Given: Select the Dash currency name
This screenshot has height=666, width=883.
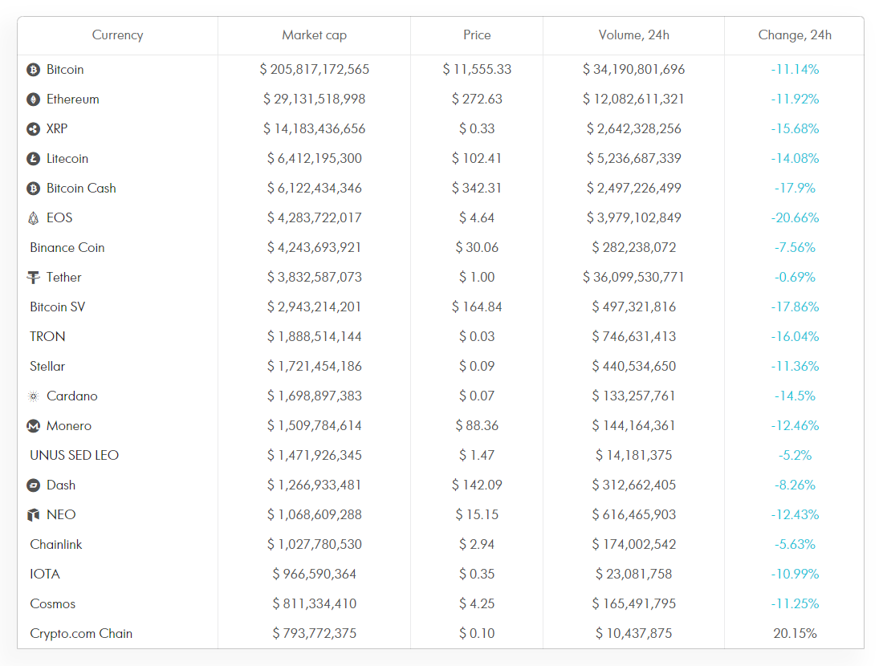Looking at the screenshot, I should [x=61, y=485].
